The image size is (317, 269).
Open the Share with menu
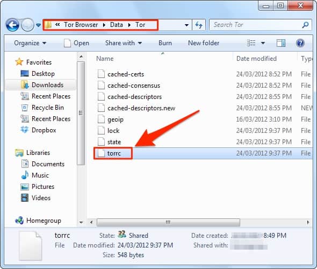coord(124,43)
